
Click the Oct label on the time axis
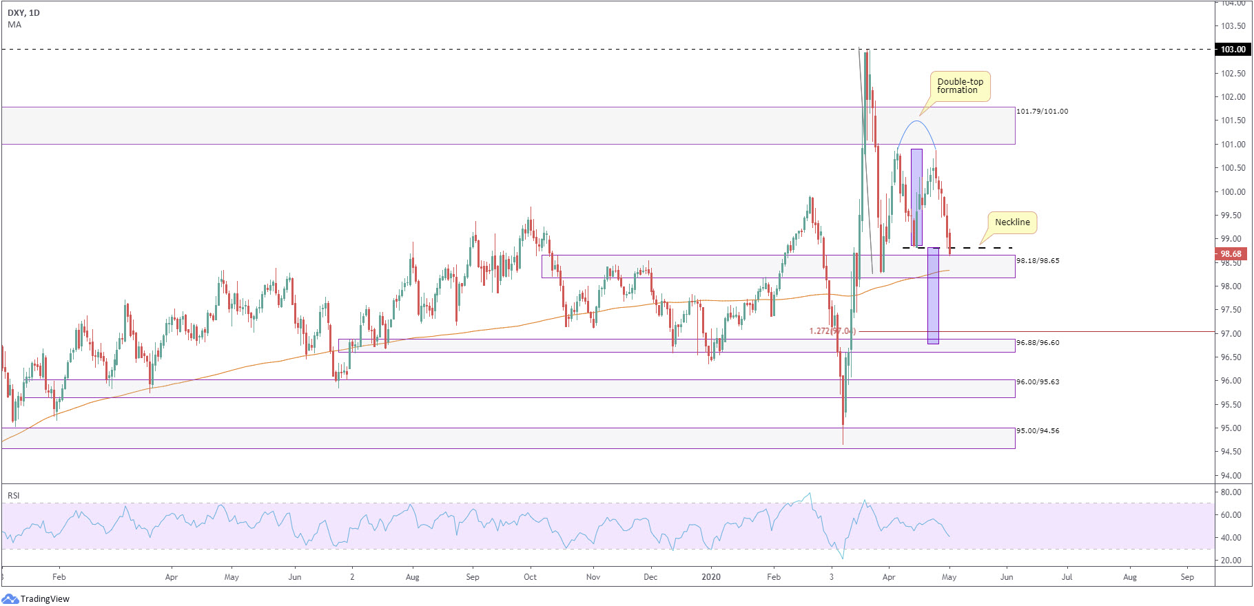pos(530,577)
